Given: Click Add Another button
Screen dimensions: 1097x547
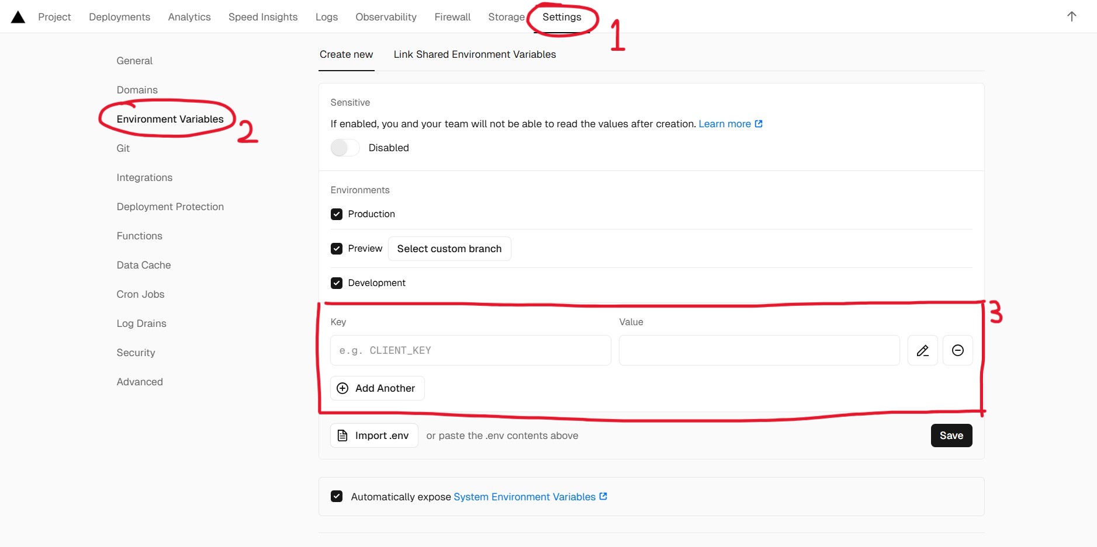Looking at the screenshot, I should click(377, 388).
